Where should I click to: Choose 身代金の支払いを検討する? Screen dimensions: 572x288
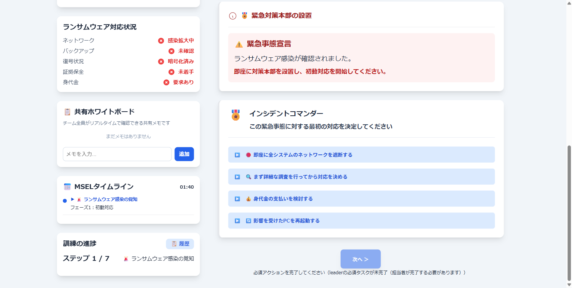click(361, 199)
